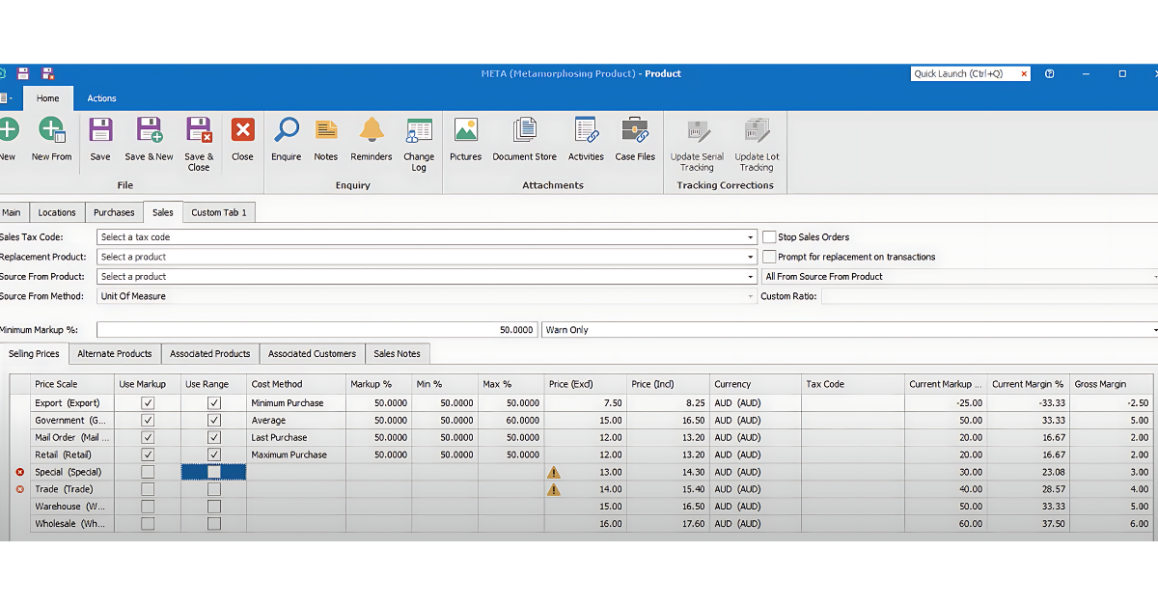Open the Case Files icon

click(634, 140)
